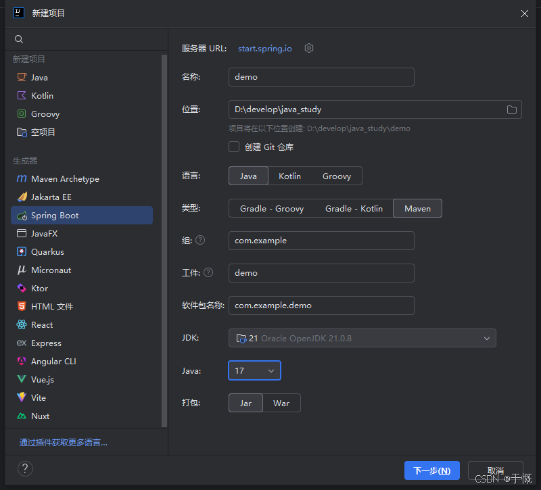Image resolution: width=541 pixels, height=490 pixels.
Task: Click the left panel search field
Action: [87, 39]
